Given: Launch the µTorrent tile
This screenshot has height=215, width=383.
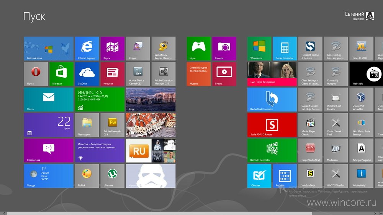Looking at the screenshot, I should click(x=112, y=176).
